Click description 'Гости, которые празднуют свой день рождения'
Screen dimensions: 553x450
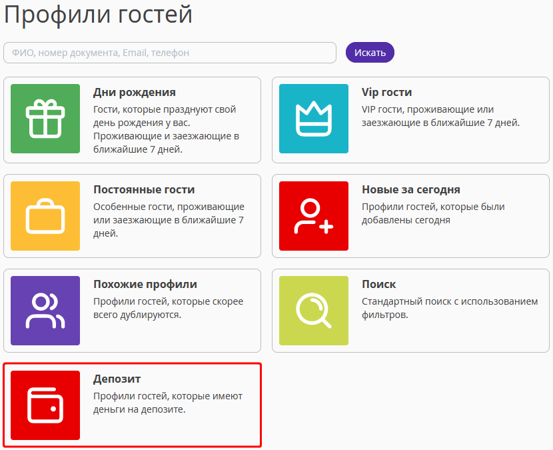pos(166,129)
